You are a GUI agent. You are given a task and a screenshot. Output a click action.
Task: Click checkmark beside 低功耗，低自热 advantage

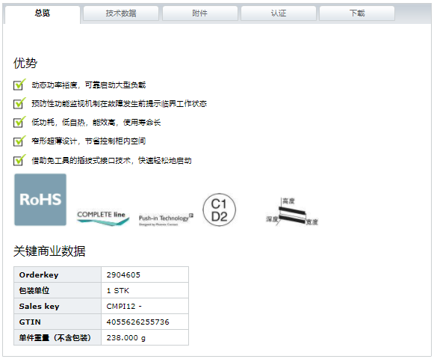(19, 122)
